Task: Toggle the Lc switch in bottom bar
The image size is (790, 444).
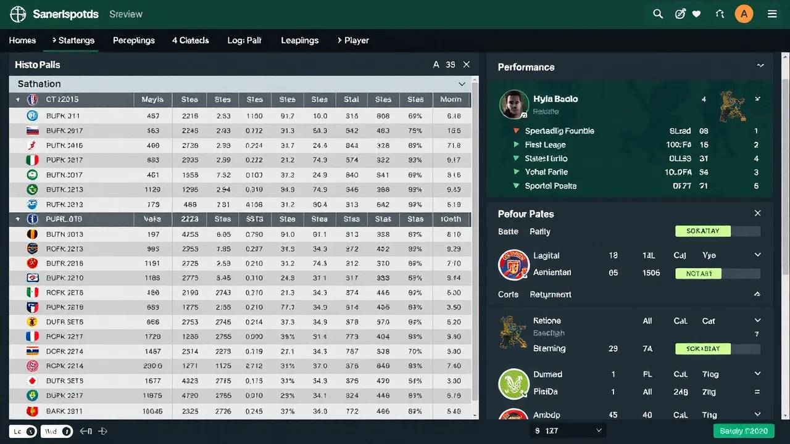Action: [x=23, y=432]
